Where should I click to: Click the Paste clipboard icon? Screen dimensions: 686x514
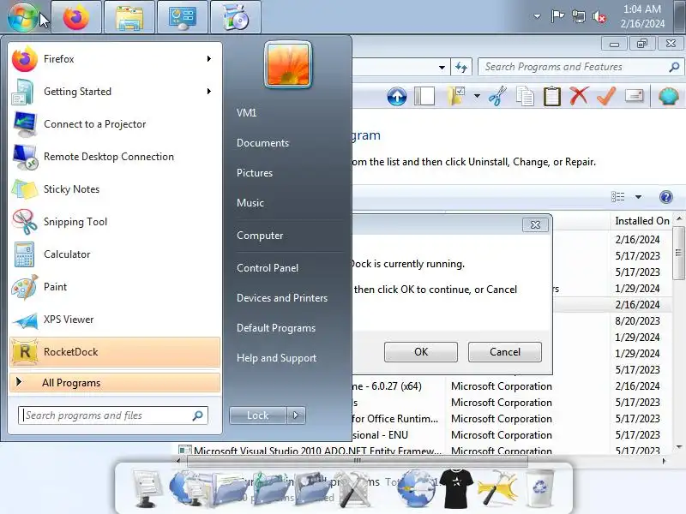(x=551, y=96)
